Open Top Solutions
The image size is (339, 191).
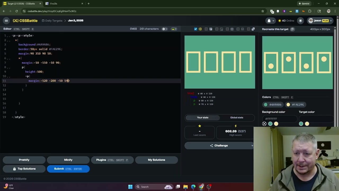pos(24,169)
